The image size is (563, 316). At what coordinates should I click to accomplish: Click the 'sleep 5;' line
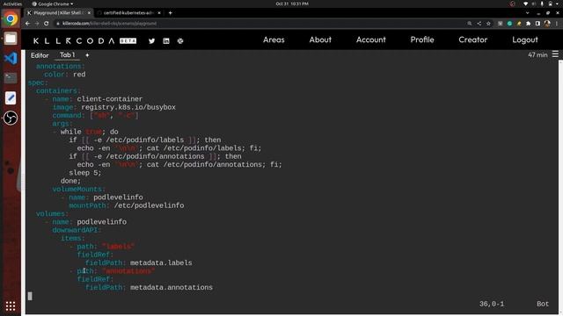coord(85,173)
